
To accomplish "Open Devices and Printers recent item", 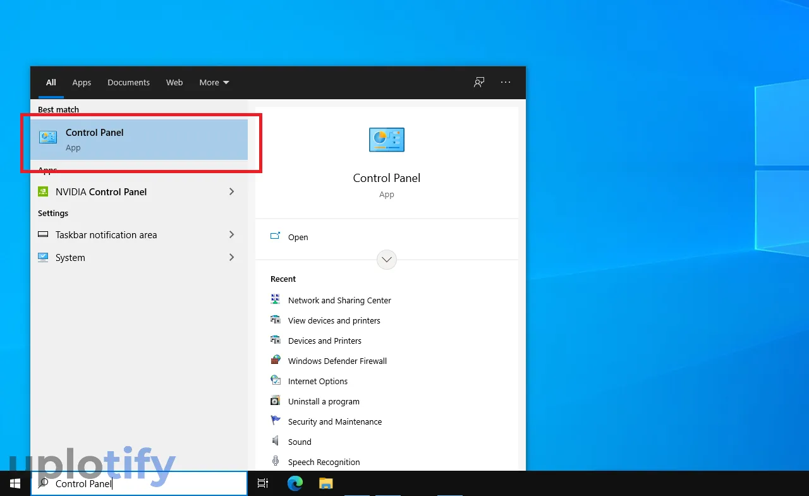I will [325, 341].
